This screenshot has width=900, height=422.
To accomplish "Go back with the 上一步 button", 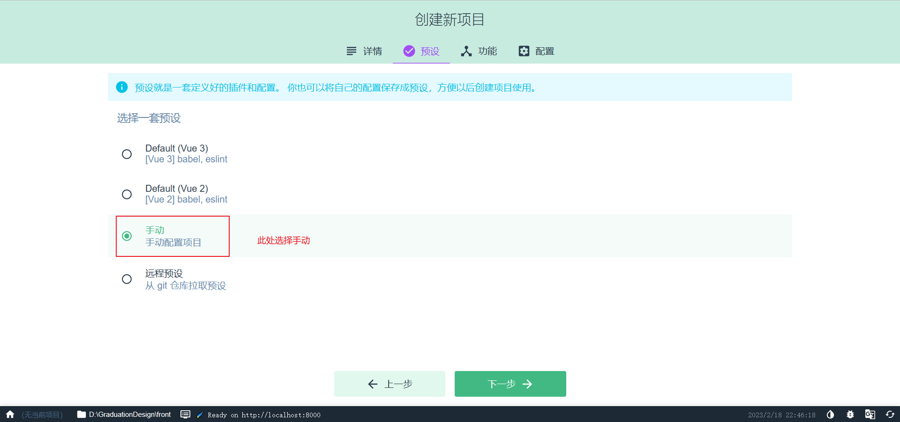I will pos(390,384).
